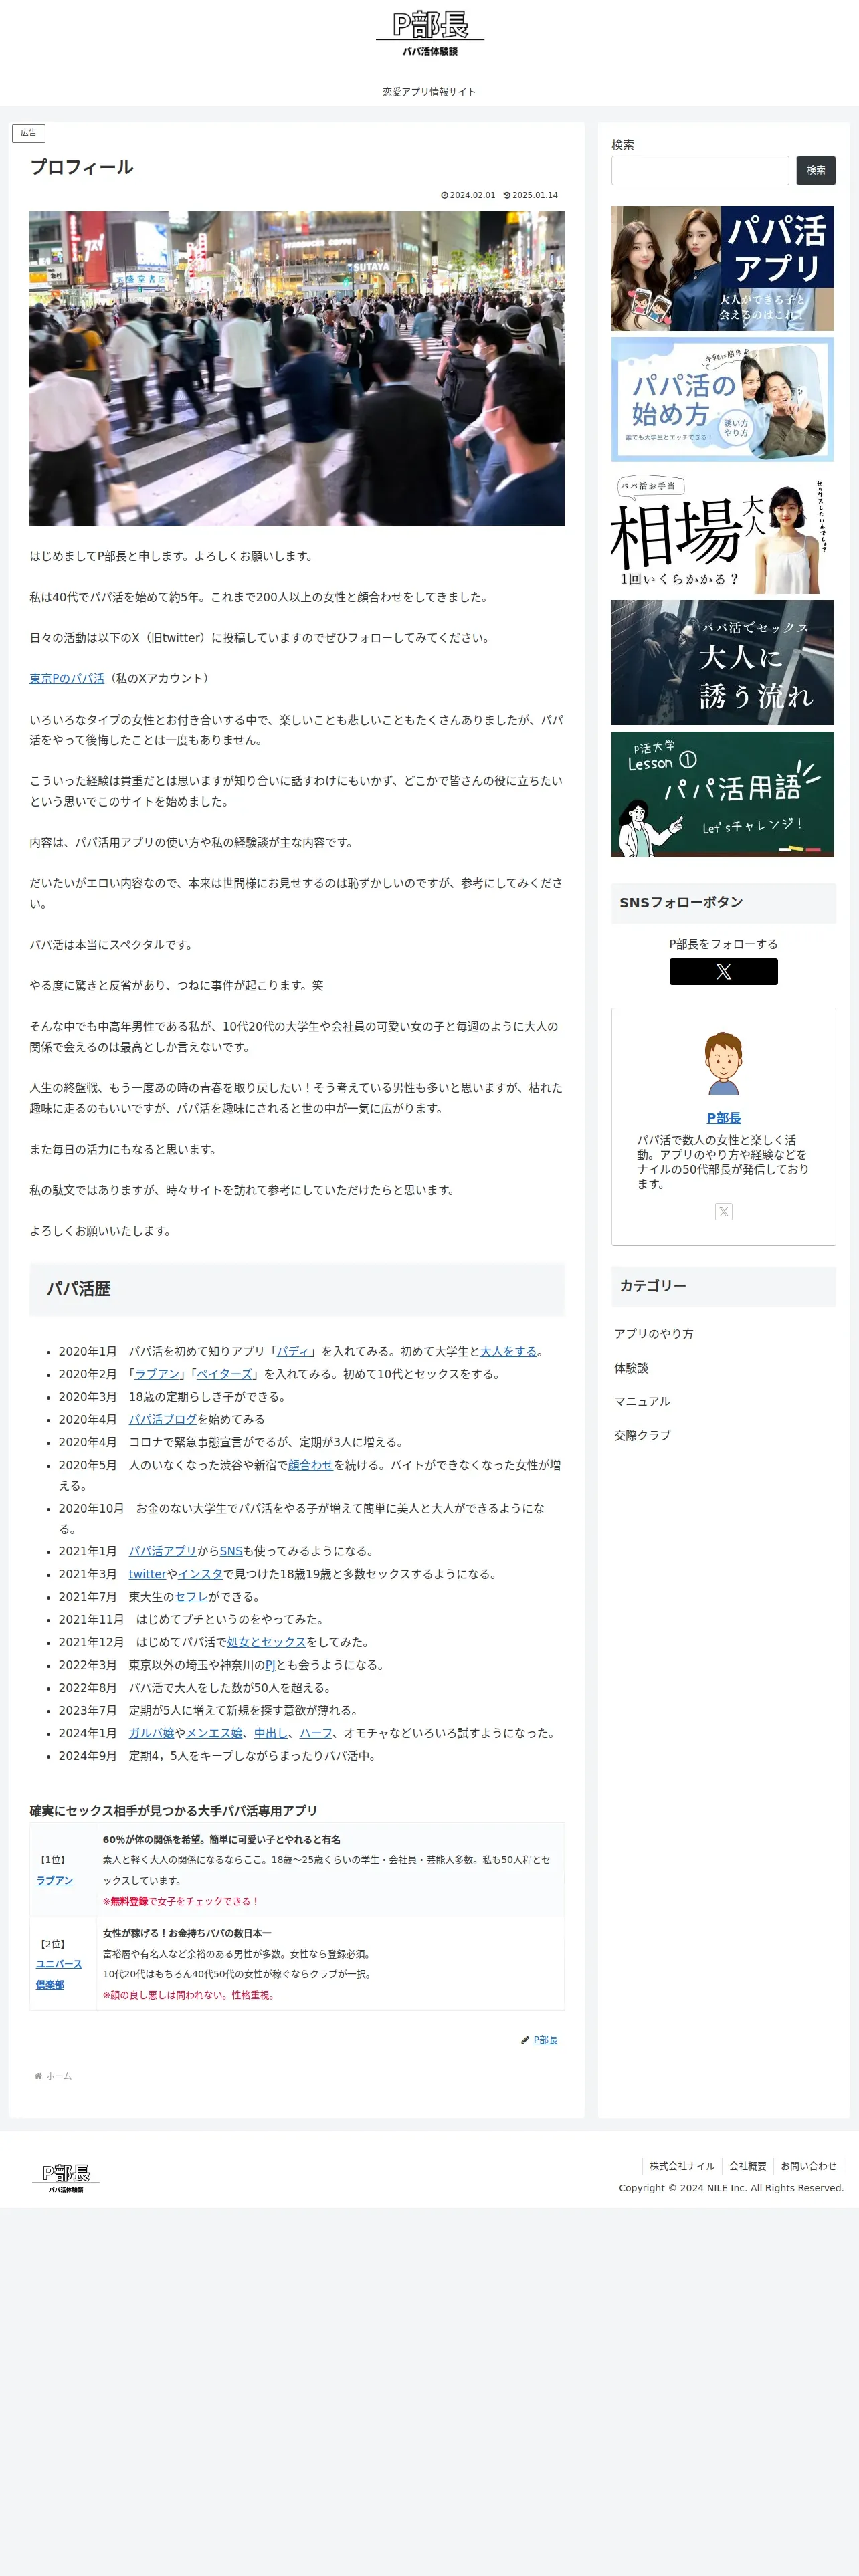Open the お問い合わせ footer link
The height and width of the screenshot is (2576, 859).
pos(808,2166)
